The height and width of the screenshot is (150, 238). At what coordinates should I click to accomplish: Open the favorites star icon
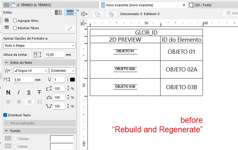tap(7, 71)
